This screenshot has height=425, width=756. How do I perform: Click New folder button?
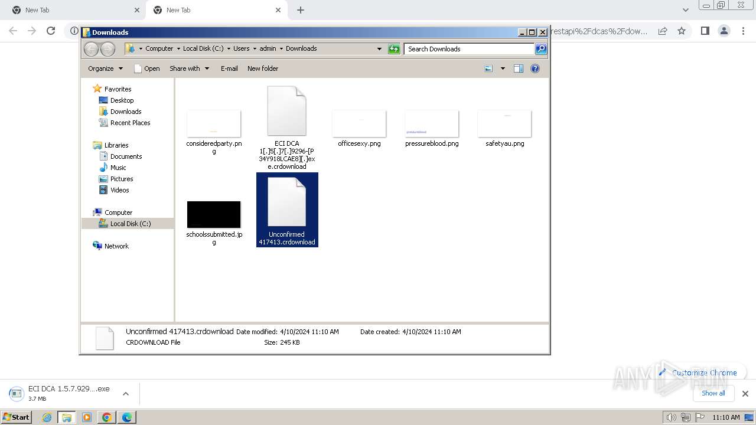[x=263, y=68]
